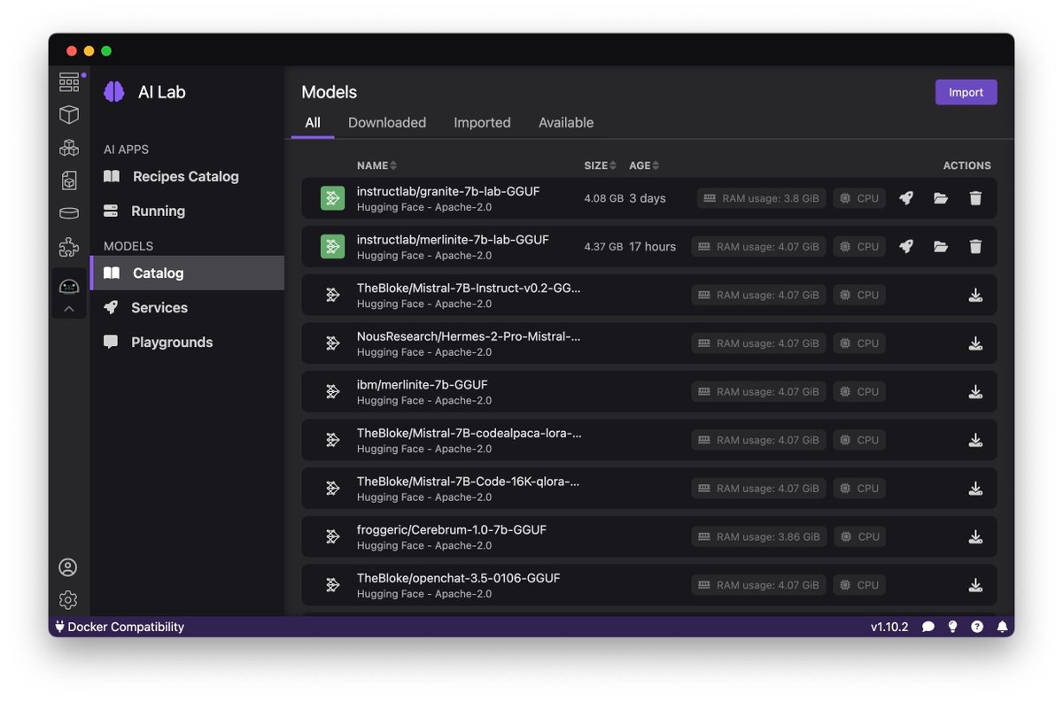This screenshot has width=1063, height=701.
Task: Open the Containers view icon
Action: coord(69,115)
